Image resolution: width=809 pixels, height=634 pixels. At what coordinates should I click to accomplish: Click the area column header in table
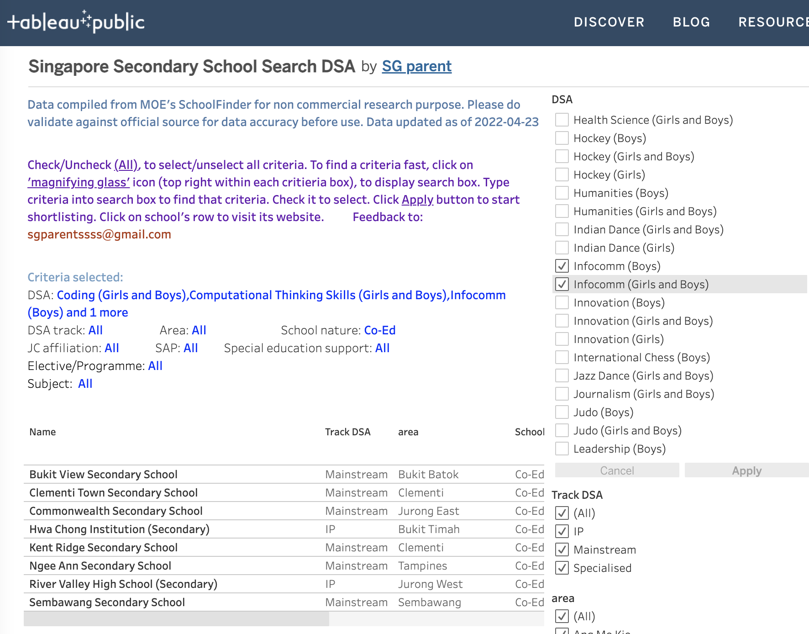[408, 432]
